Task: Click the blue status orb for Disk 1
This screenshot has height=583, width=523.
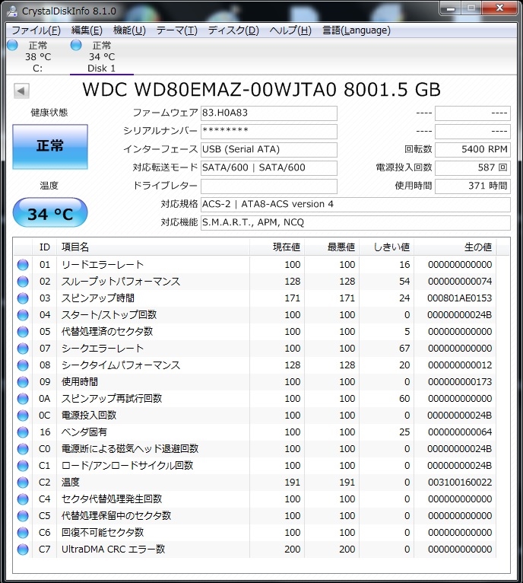Action: [76, 46]
